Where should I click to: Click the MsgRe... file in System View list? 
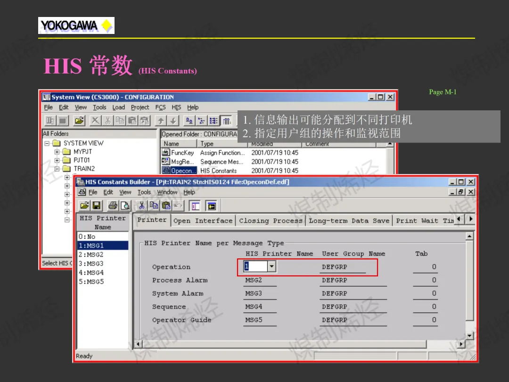179,162
